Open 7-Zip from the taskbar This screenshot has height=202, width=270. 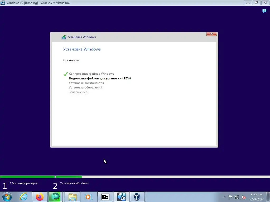105,197
